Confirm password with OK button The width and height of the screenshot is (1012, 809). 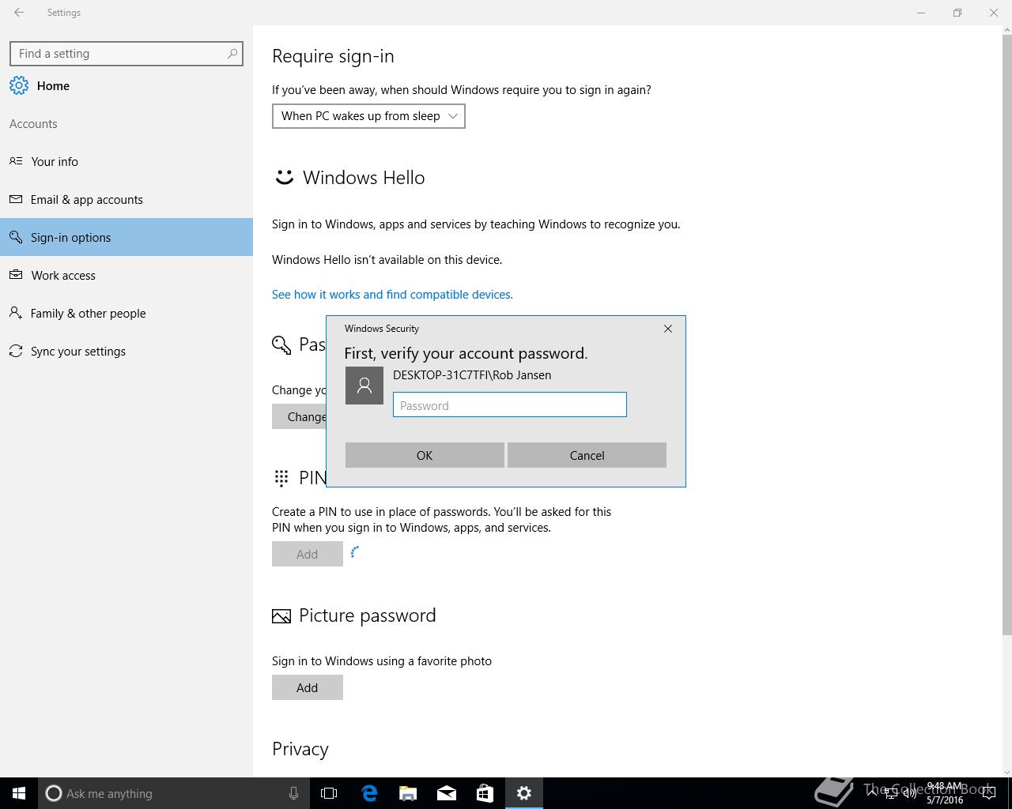[x=425, y=455]
